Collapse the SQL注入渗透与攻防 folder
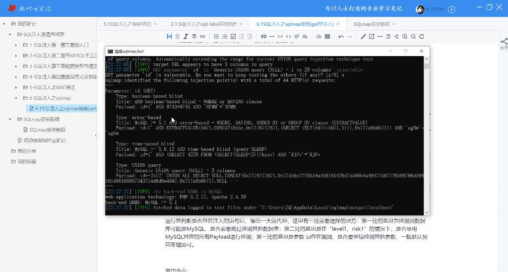Viewport: 508px width, 272px height. [10, 34]
